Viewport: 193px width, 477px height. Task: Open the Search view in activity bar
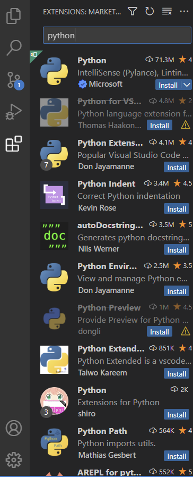pos(14,48)
